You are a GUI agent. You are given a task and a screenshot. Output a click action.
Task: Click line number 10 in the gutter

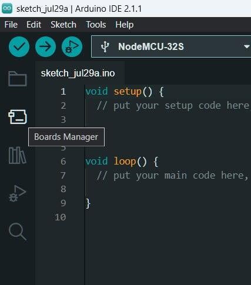[61, 217]
